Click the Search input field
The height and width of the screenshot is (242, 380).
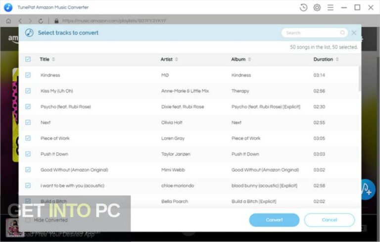pyautogui.click(x=314, y=33)
